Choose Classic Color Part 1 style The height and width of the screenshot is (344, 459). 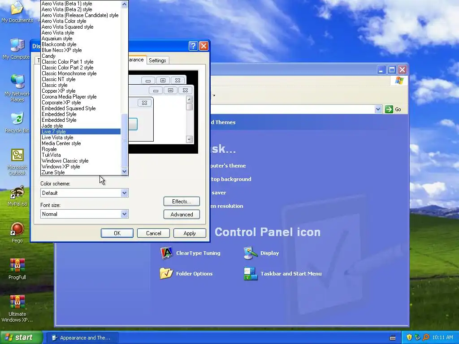click(x=81, y=62)
